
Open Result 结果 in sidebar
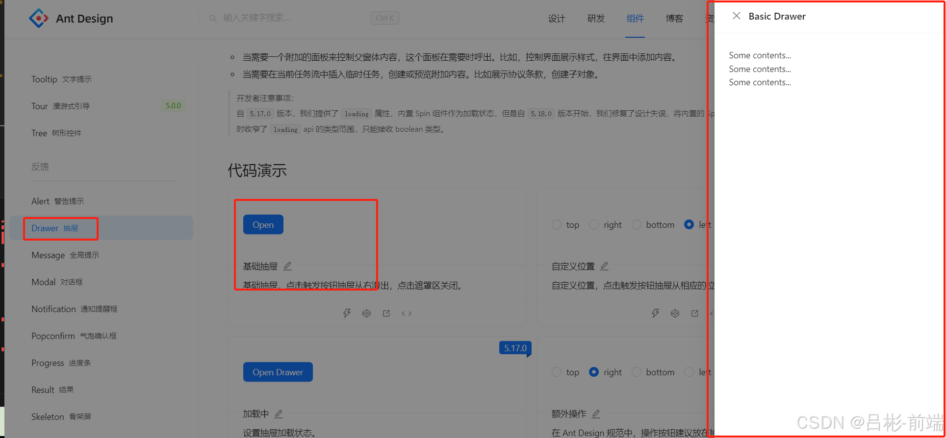tap(101, 389)
